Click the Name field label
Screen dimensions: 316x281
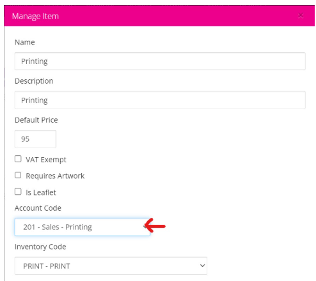pos(25,42)
